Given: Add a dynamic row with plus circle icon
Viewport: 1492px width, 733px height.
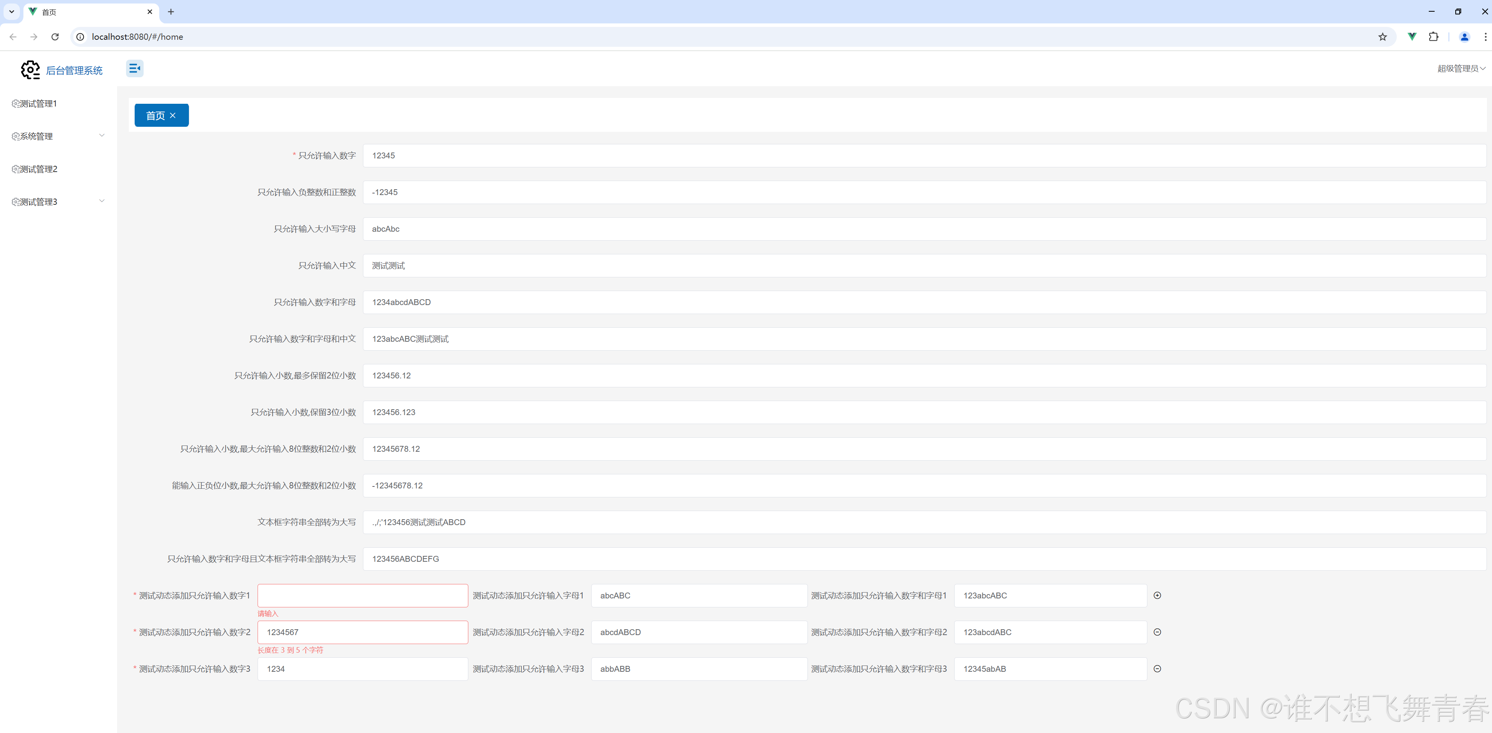Looking at the screenshot, I should 1157,595.
